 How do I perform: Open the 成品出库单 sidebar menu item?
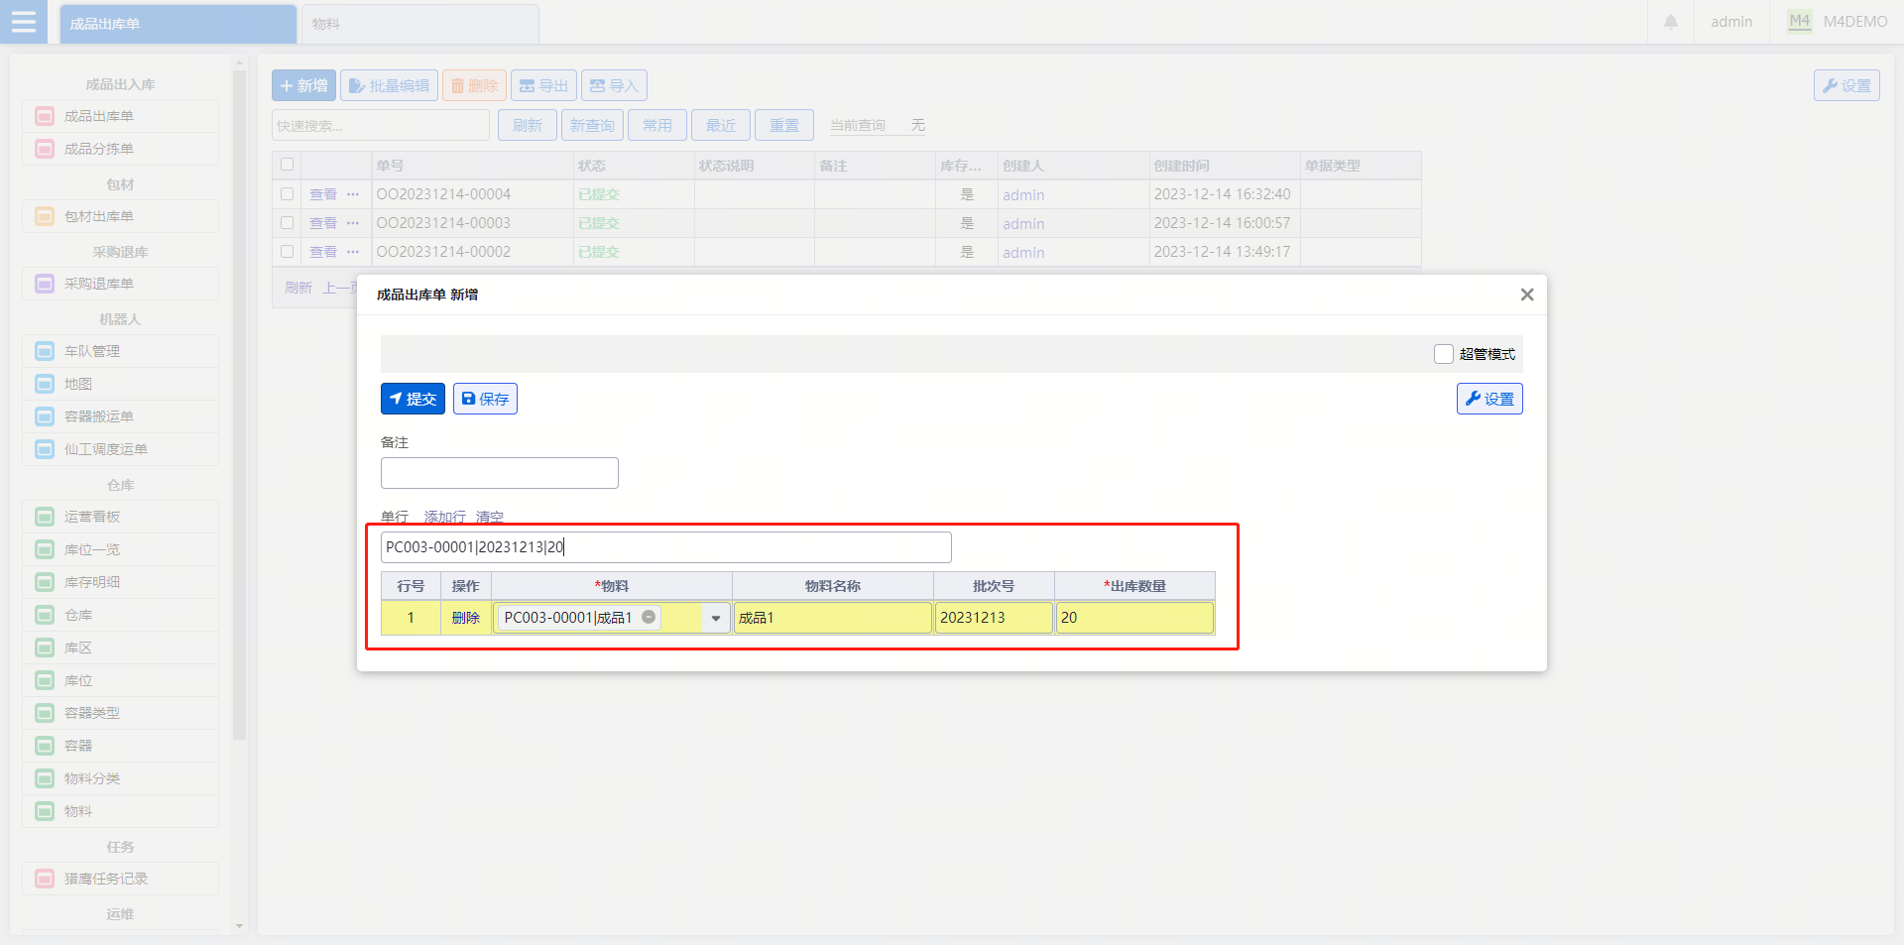coord(120,116)
